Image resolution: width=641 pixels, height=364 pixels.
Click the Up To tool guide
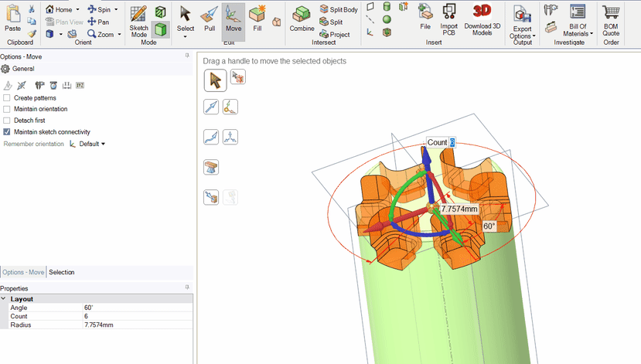tap(211, 197)
